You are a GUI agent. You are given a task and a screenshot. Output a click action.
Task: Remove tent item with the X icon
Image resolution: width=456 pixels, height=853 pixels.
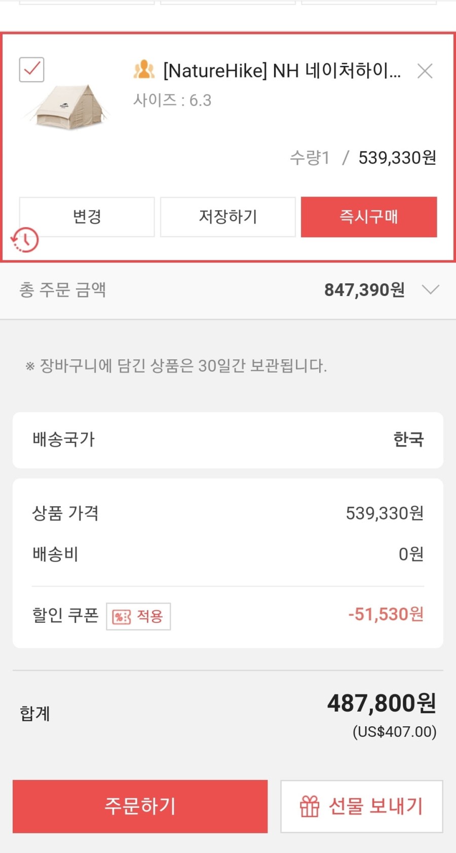tap(425, 71)
